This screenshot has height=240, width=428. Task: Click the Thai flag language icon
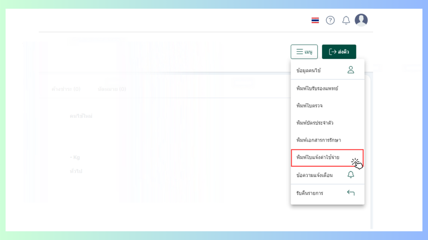click(315, 20)
